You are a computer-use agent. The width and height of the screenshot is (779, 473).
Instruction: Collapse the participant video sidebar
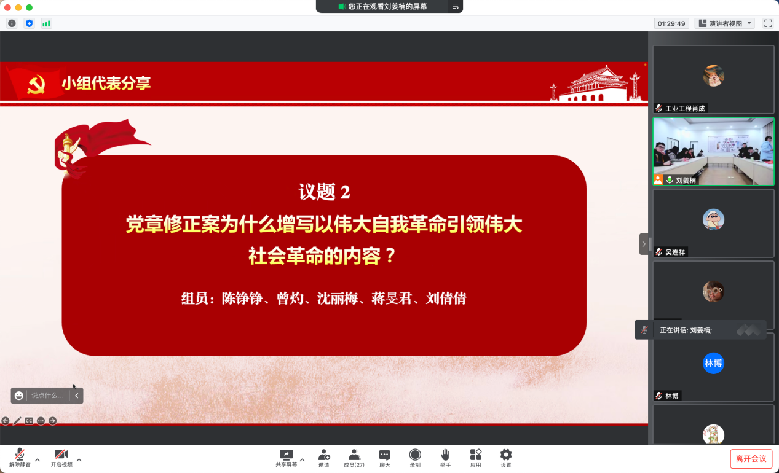point(644,244)
